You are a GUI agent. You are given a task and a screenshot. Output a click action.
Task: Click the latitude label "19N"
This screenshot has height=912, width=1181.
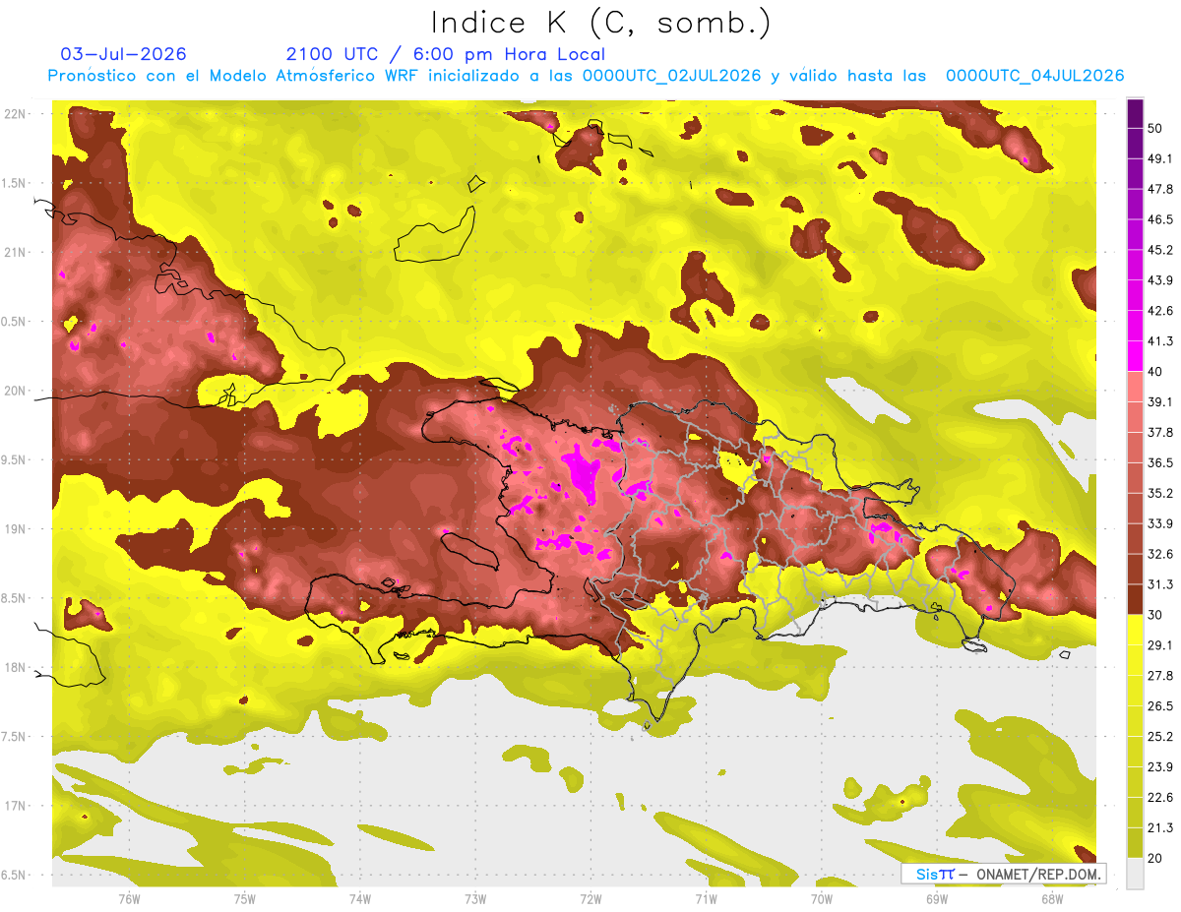pos(15,528)
